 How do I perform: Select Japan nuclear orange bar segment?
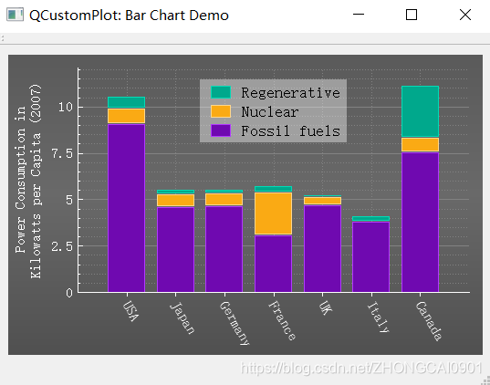(x=175, y=200)
